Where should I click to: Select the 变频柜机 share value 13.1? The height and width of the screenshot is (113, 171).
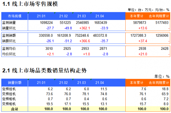(104, 104)
